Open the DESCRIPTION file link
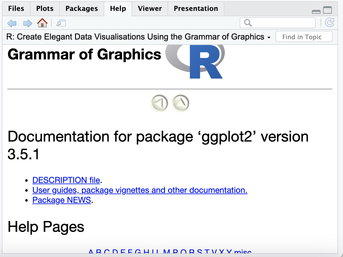The image size is (343, 257). pos(66,180)
